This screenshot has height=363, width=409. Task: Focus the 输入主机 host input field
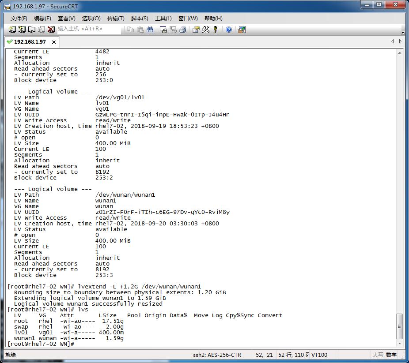[x=89, y=30]
